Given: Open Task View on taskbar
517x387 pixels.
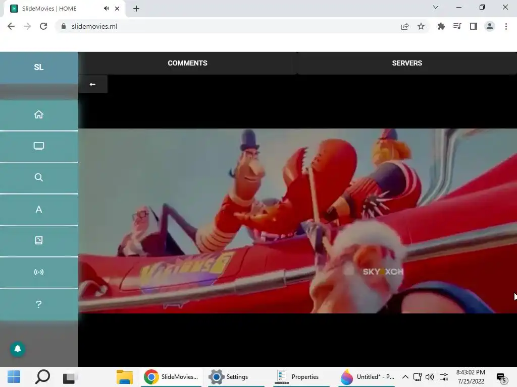Looking at the screenshot, I should [70, 377].
